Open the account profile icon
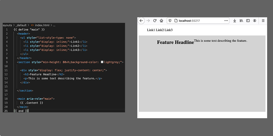Image resolution: width=273 pixels, height=136 pixels. pyautogui.click(x=255, y=21)
